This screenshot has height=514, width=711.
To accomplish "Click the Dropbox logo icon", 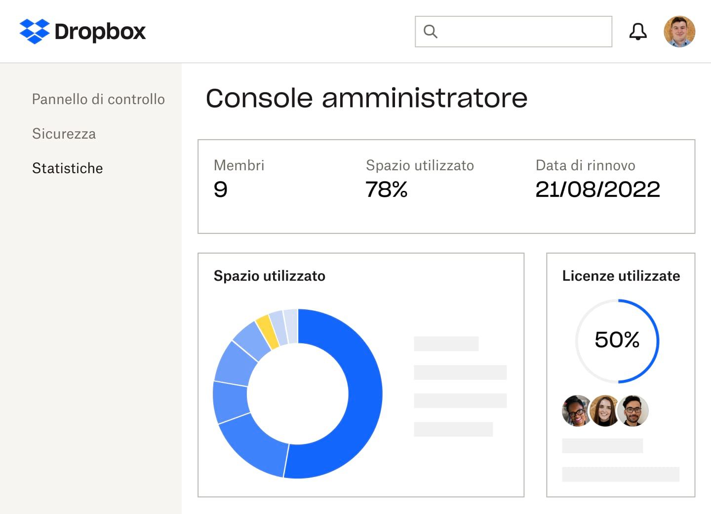I will coord(35,31).
